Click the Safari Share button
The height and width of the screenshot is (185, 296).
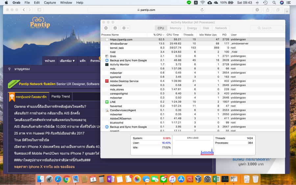click(x=267, y=10)
